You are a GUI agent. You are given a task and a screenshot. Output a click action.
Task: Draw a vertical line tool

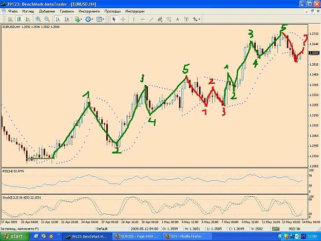[134, 20]
